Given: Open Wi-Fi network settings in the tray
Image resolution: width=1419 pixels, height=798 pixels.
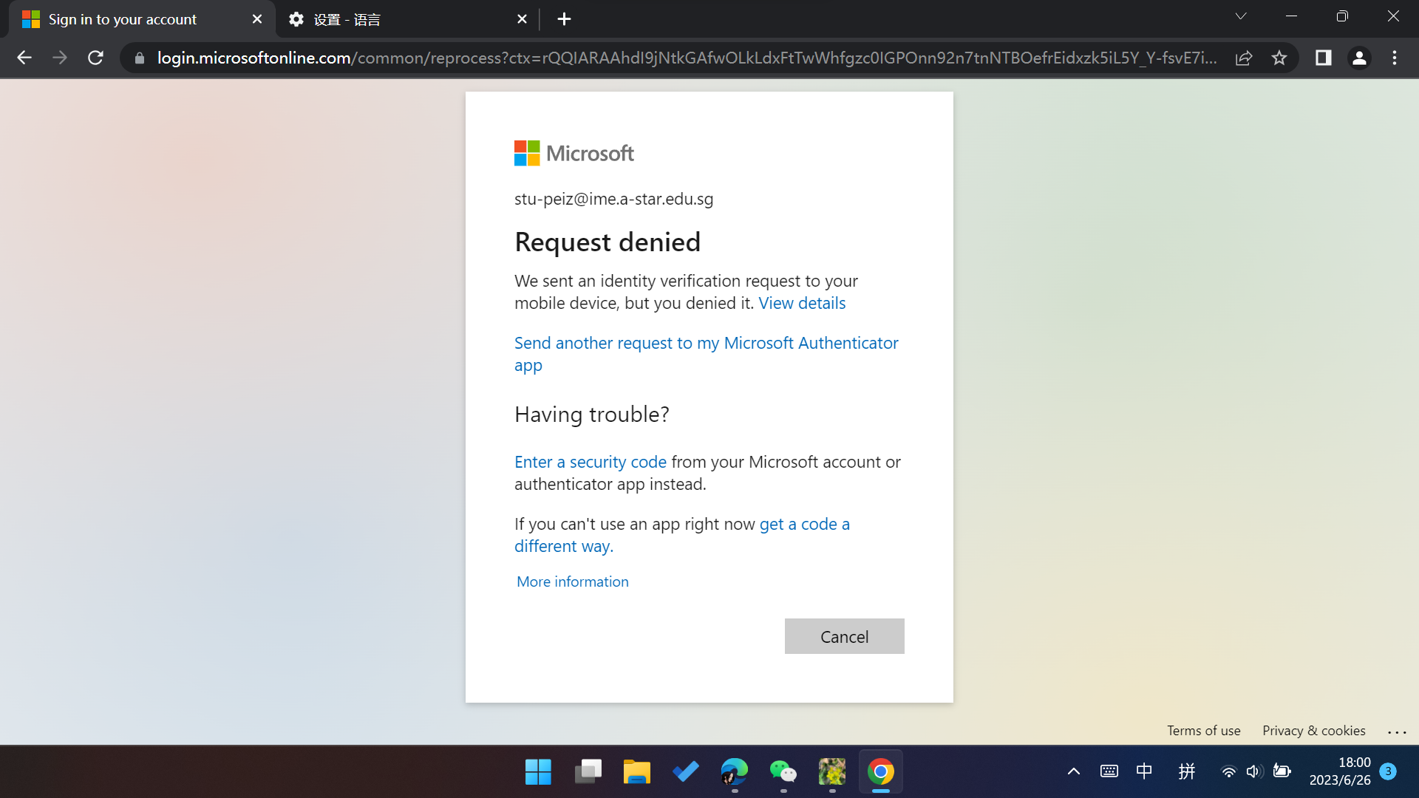Looking at the screenshot, I should coord(1228,771).
